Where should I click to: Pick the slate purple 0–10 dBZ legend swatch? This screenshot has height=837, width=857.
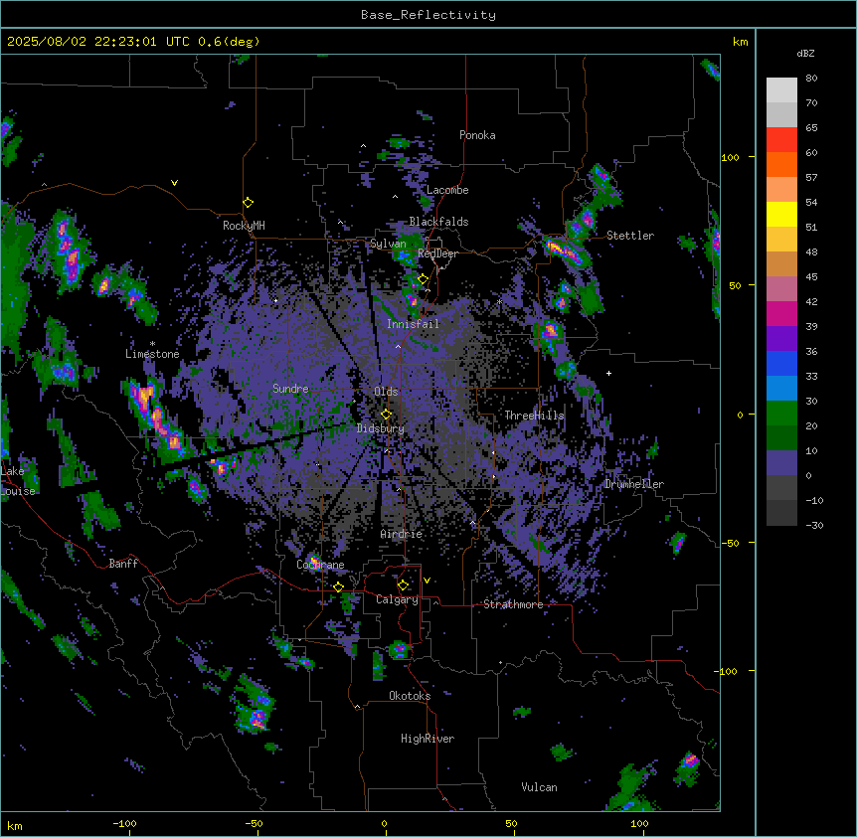pos(781,463)
